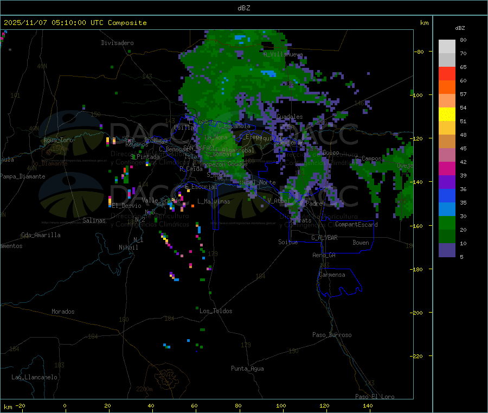Select the Salinas place label
This screenshot has height=413, width=488.
[94, 220]
